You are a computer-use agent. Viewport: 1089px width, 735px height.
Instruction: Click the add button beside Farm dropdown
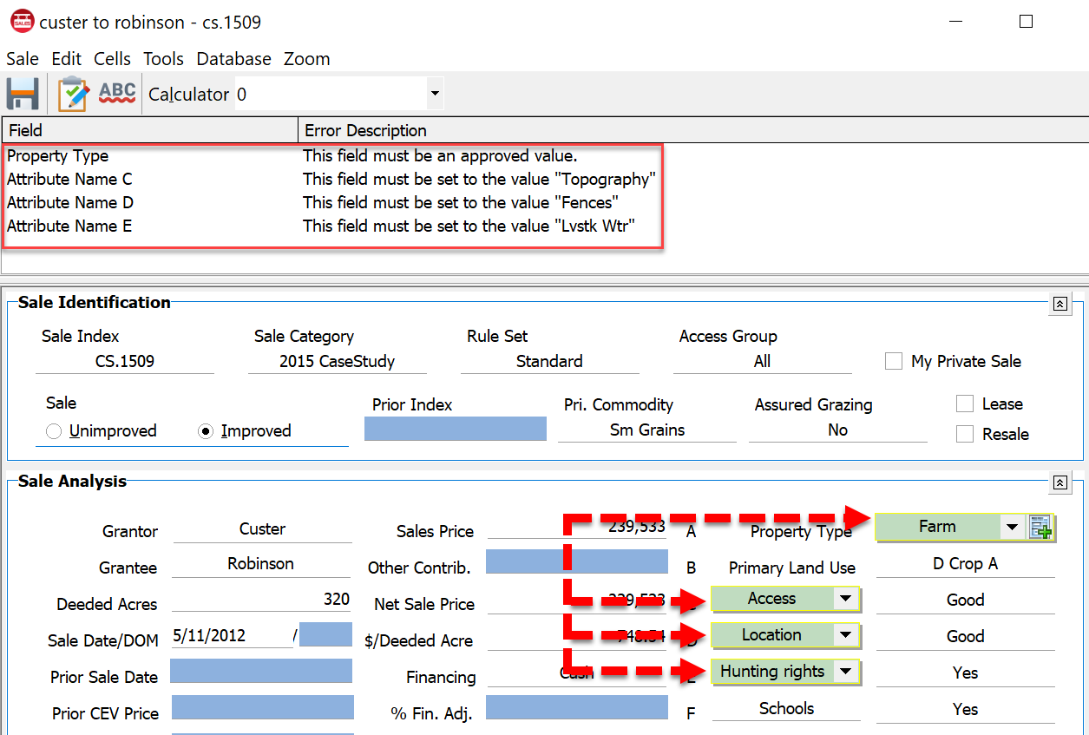tap(1041, 527)
